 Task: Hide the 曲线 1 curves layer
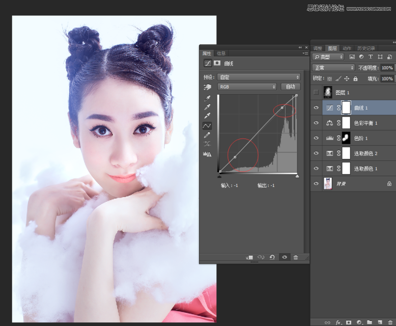316,107
